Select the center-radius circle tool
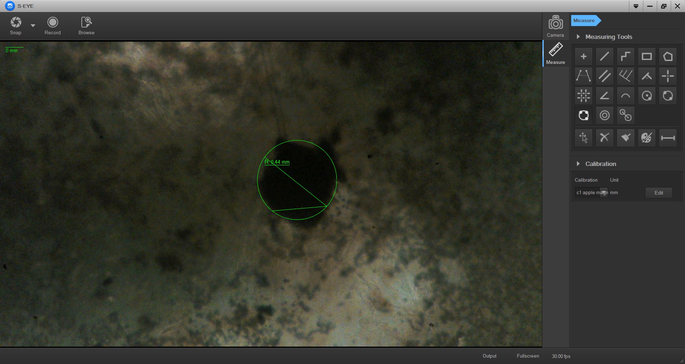685x364 pixels. [x=647, y=96]
